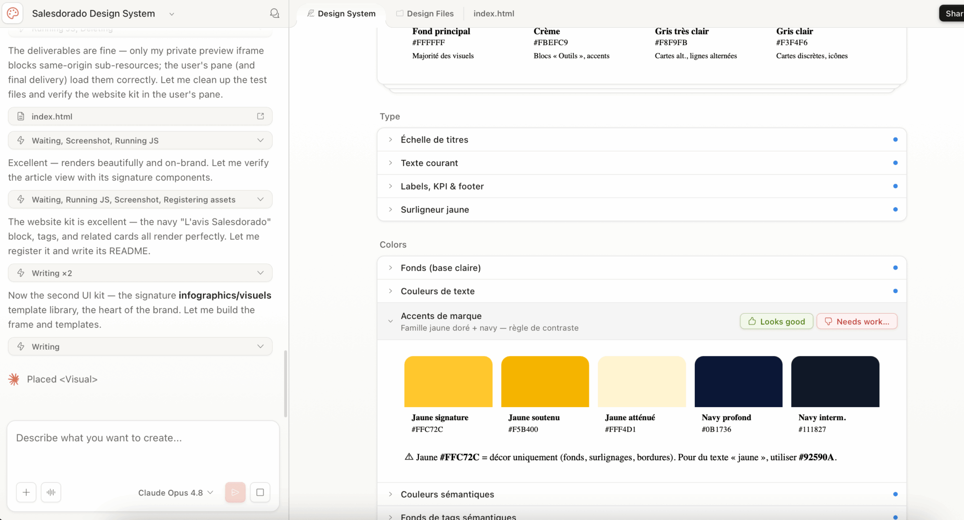Click the folder icon on Design Files tab
Screen dimensions: 964x520
coord(400,13)
